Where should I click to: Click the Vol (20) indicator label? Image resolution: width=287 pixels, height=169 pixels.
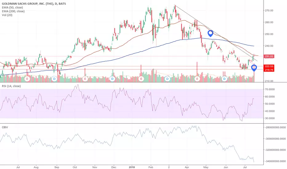coord(7,15)
